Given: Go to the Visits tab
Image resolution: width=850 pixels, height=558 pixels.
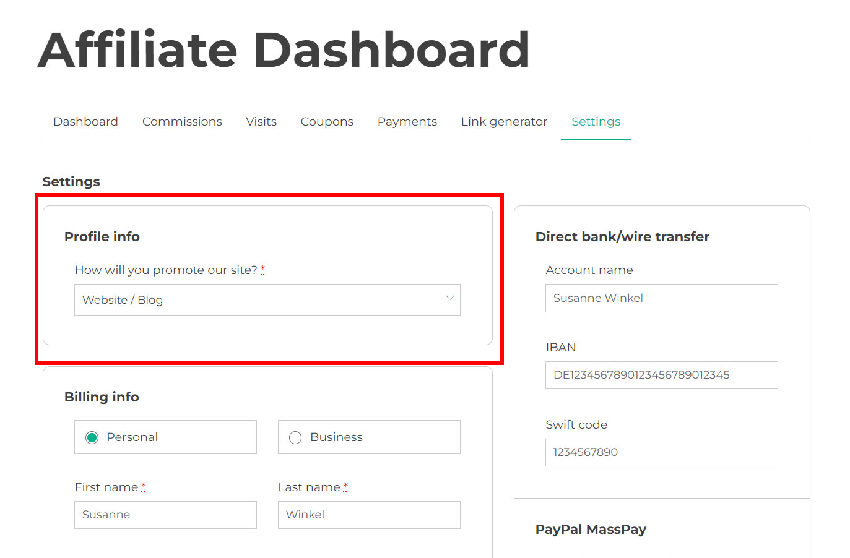Looking at the screenshot, I should (261, 122).
